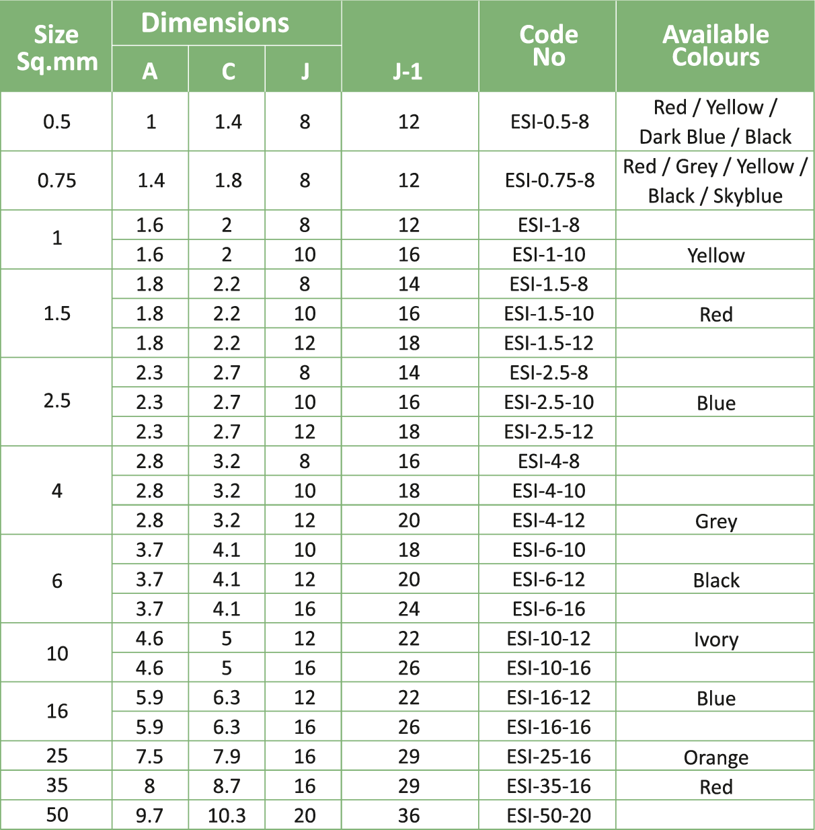Click the ESI-50-20 code cell
Image resolution: width=815 pixels, height=830 pixels.
coord(549,815)
